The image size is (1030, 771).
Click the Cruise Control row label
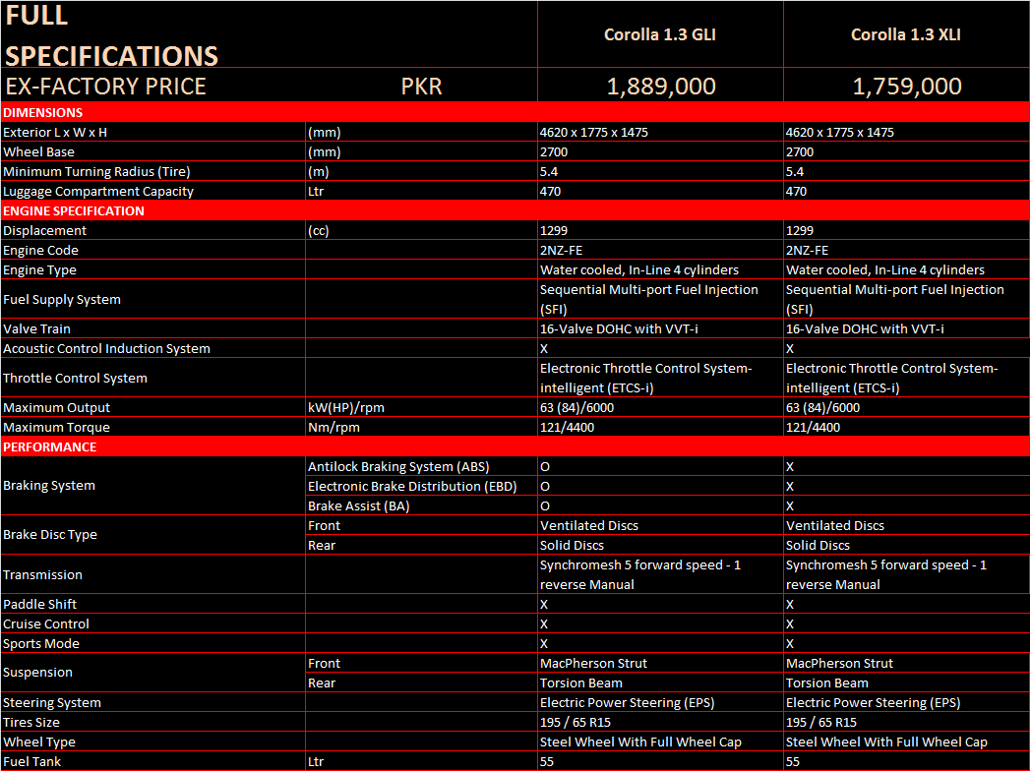click(46, 623)
